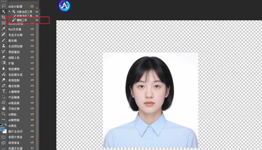This screenshot has width=262, height=150.
Task: Open the Edit Toolbar three-dots menu
Action: pos(4,120)
